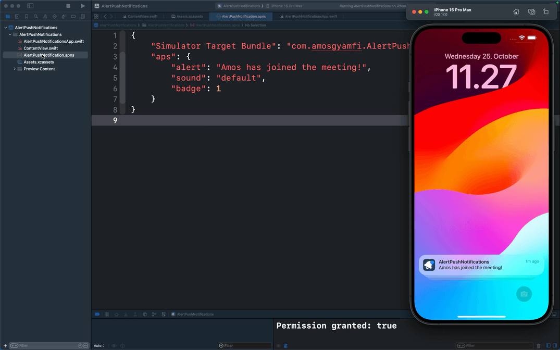Open the Issue navigator warning icon
Screen dimensions: 560x350
coord(45,17)
